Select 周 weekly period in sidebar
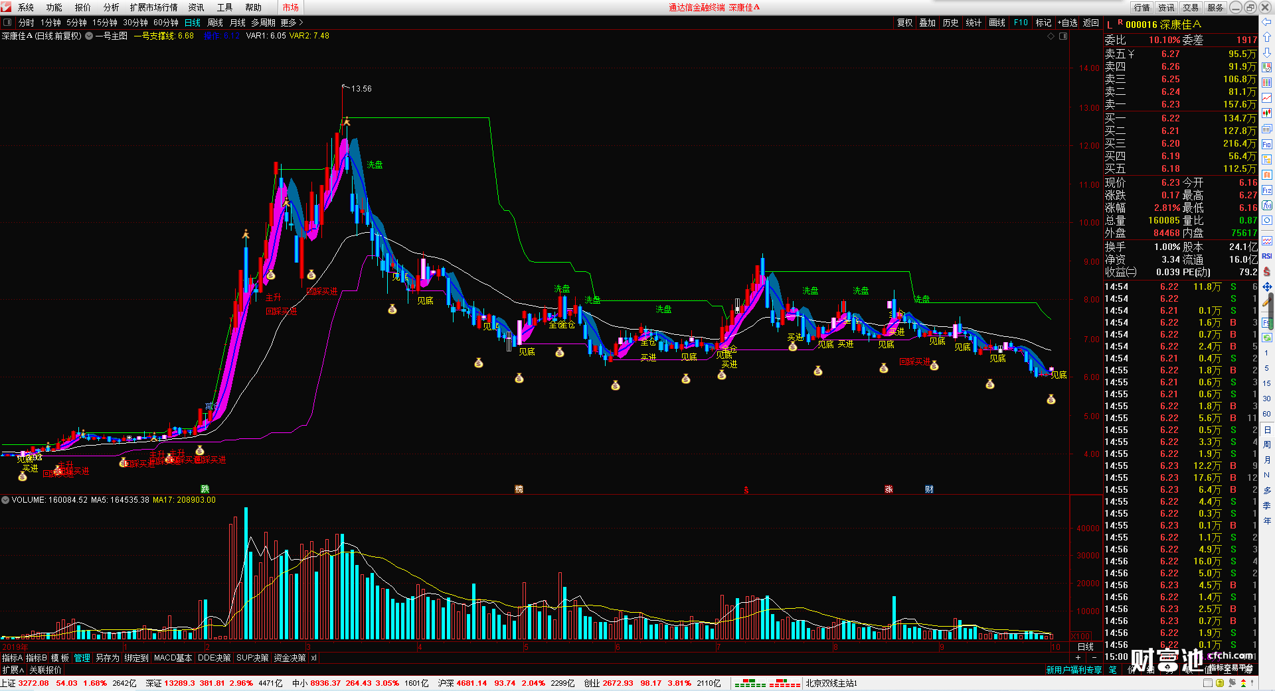This screenshot has width=1275, height=691. [x=1267, y=444]
